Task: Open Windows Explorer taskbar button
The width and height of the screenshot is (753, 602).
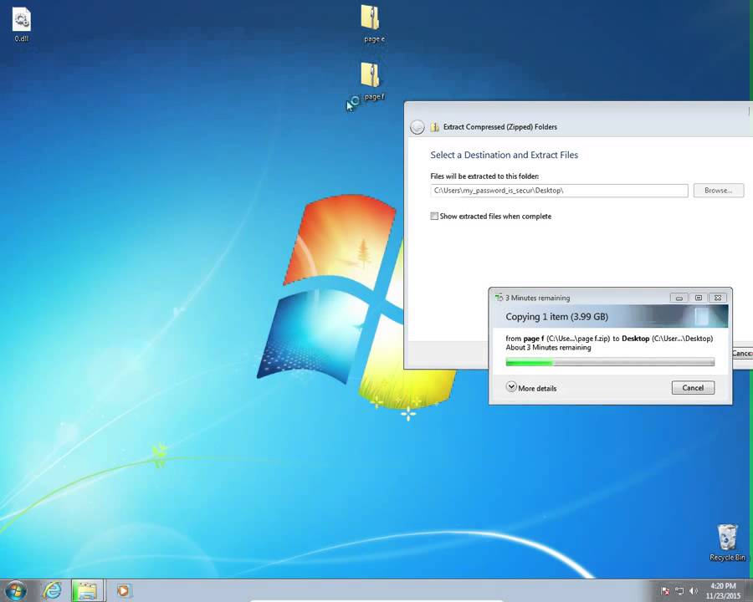Action: tap(87, 591)
